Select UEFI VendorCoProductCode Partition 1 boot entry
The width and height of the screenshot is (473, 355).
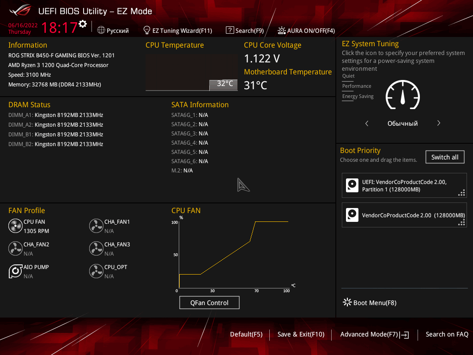404,185
